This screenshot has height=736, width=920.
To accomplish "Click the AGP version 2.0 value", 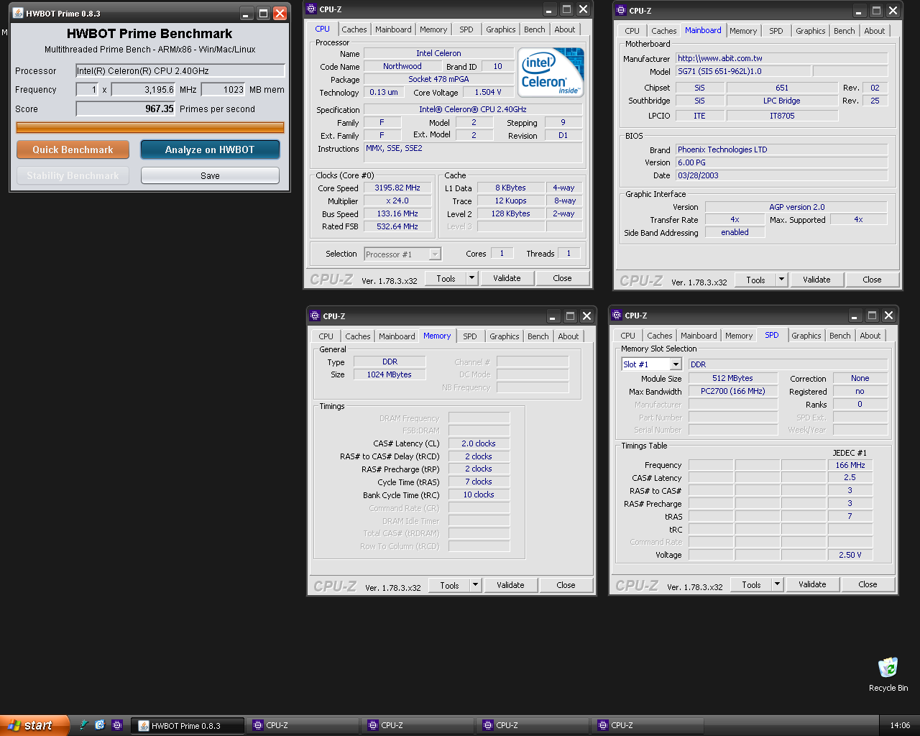I will 796,207.
